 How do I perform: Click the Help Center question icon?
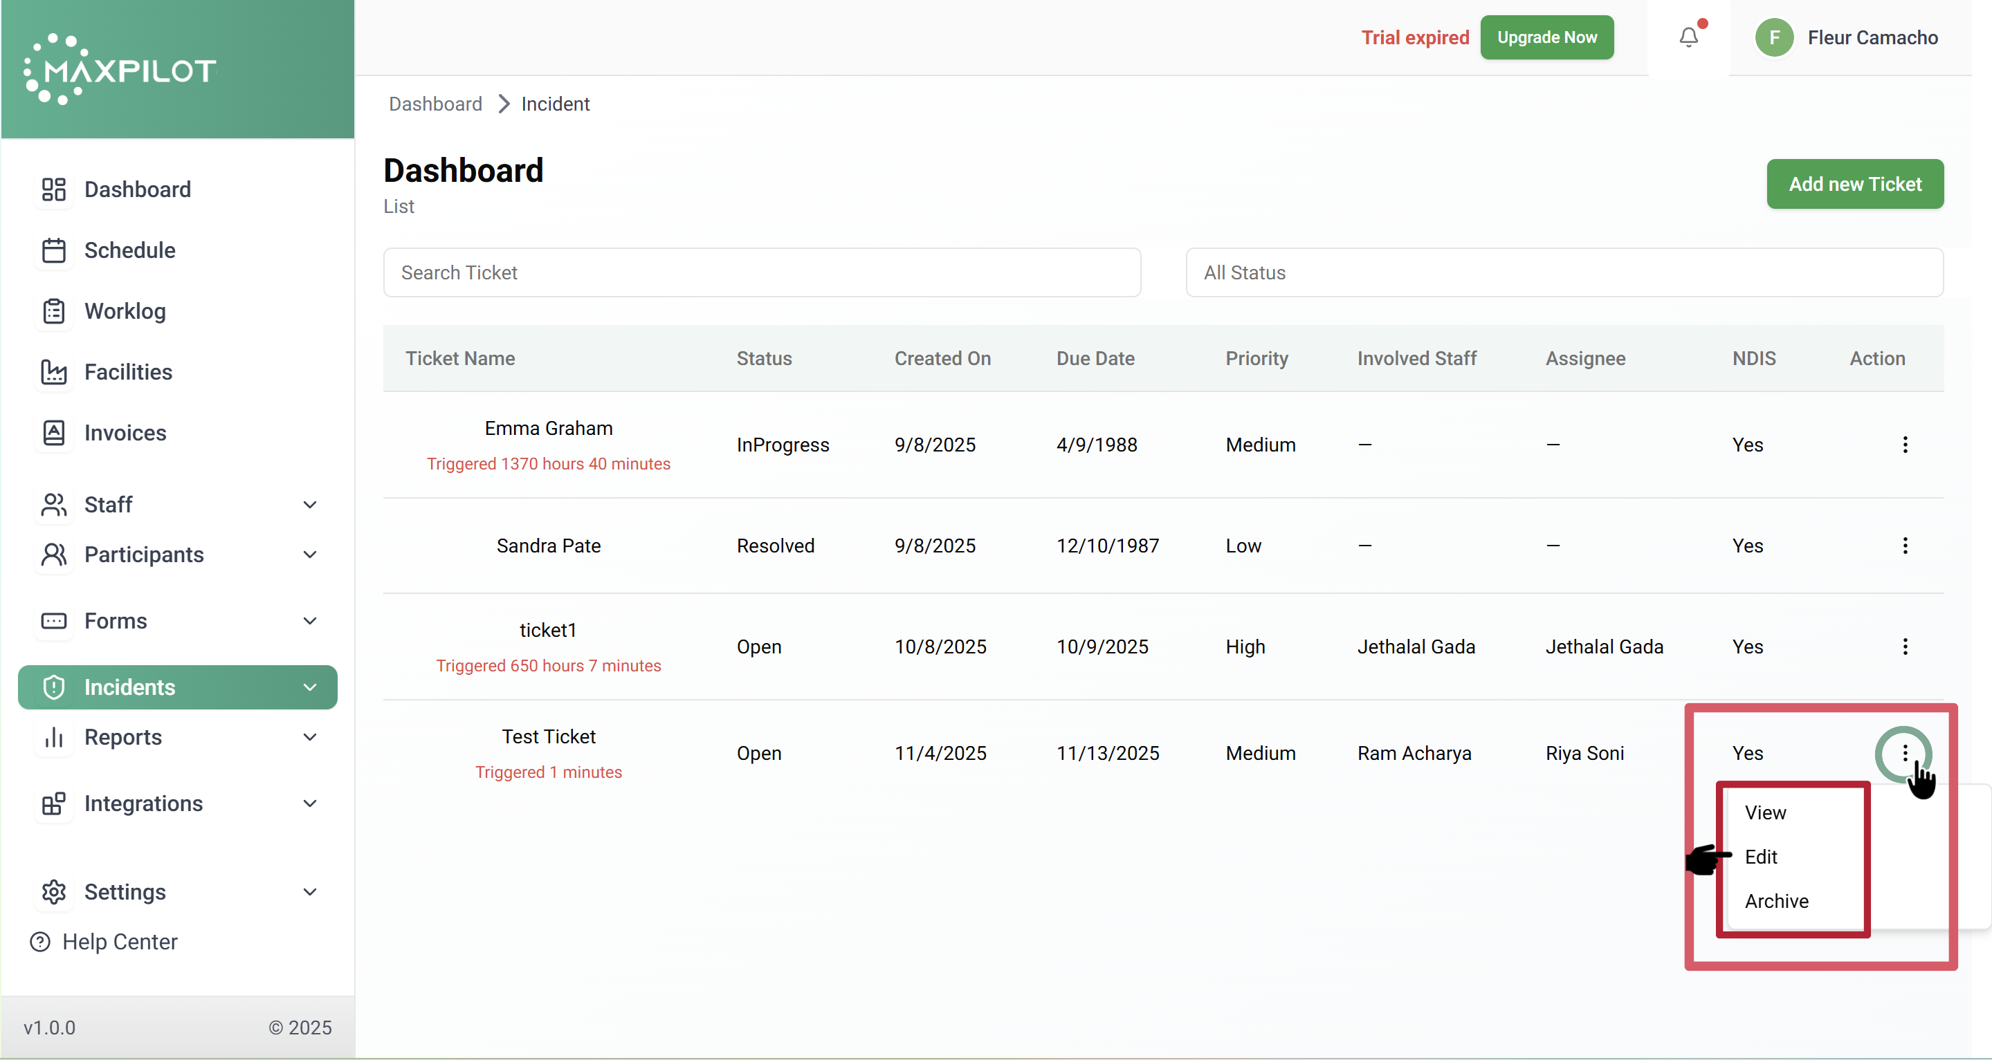[40, 942]
